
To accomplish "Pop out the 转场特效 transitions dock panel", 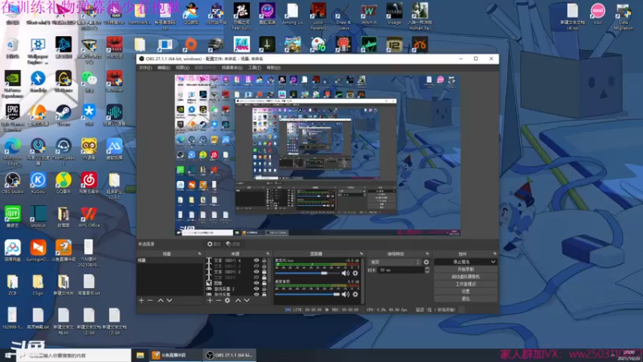I will pos(427,253).
